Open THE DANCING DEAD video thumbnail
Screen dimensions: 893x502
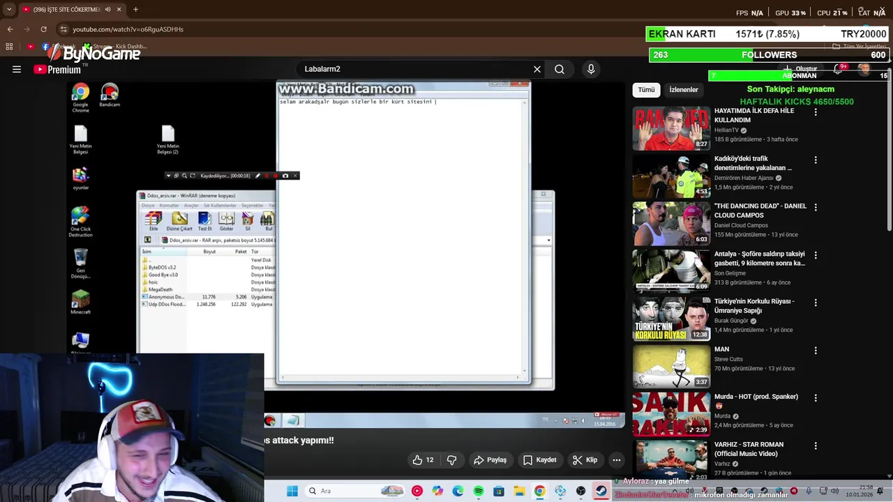(x=671, y=224)
